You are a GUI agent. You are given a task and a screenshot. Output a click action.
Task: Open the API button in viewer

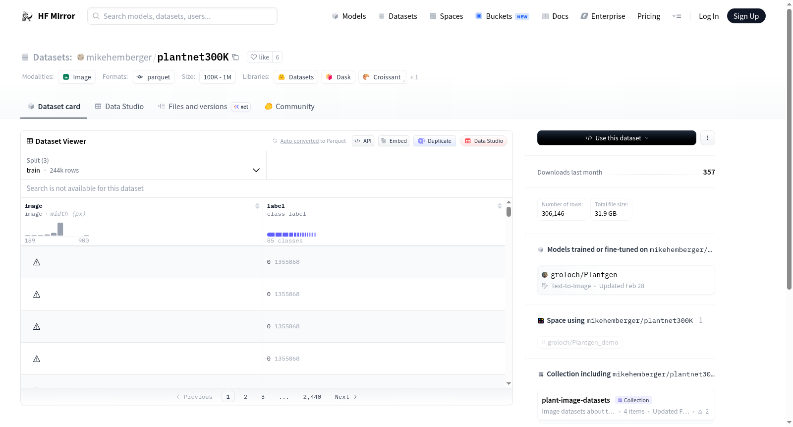click(363, 141)
